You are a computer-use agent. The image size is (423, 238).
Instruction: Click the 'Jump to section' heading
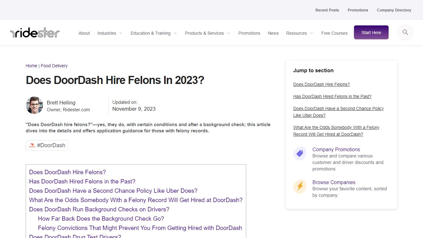point(313,70)
